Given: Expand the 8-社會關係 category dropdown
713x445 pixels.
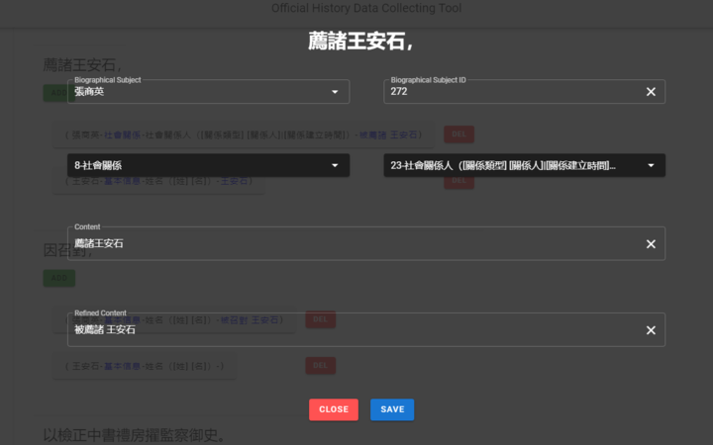Looking at the screenshot, I should point(208,165).
